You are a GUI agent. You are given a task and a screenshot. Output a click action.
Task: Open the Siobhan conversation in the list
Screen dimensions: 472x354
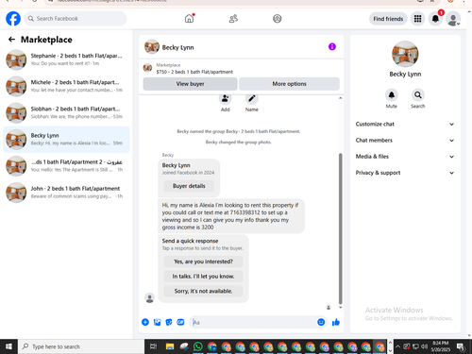tap(66, 113)
